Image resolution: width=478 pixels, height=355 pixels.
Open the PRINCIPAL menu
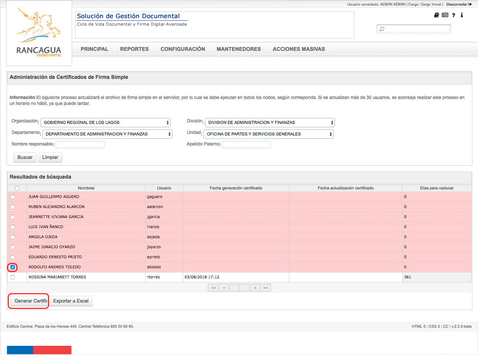[x=94, y=49]
